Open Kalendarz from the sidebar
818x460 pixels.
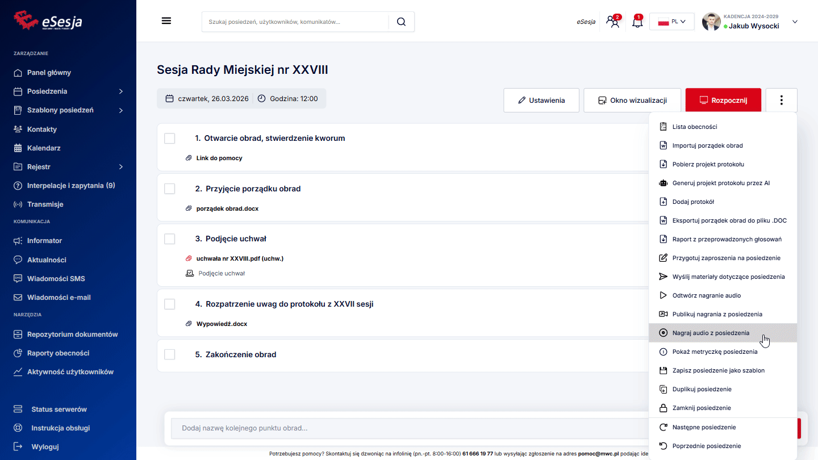[44, 148]
